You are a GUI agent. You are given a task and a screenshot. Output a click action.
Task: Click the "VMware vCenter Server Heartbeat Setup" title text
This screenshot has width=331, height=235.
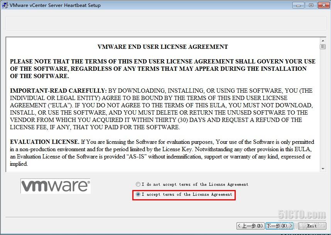[55, 5]
